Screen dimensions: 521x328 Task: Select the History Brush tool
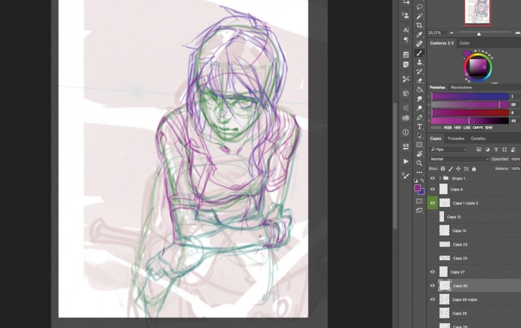[x=419, y=71]
